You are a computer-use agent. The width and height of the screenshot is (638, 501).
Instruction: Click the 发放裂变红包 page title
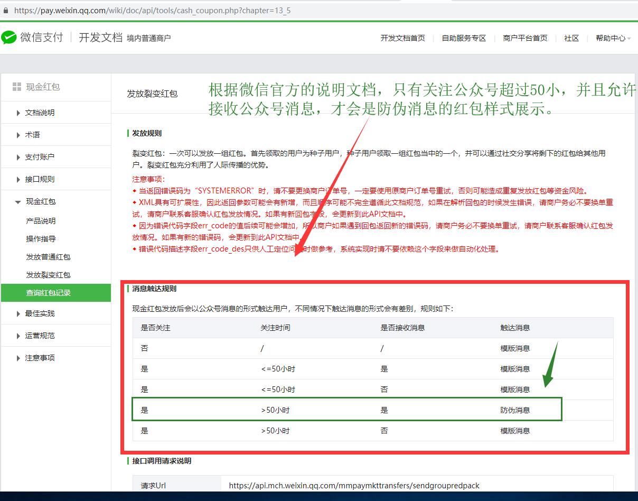pos(152,94)
